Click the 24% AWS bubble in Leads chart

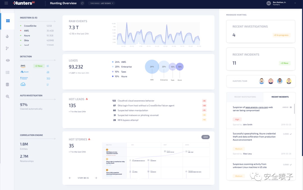point(152,66)
